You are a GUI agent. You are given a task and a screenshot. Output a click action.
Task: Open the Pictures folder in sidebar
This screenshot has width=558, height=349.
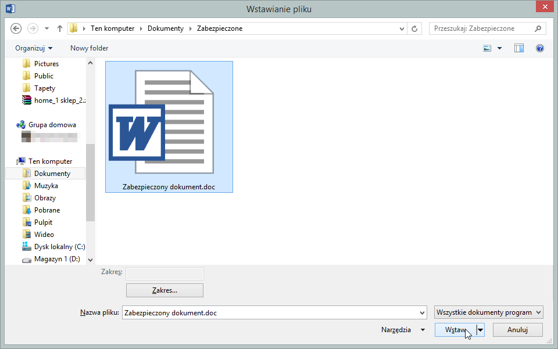[x=45, y=64]
